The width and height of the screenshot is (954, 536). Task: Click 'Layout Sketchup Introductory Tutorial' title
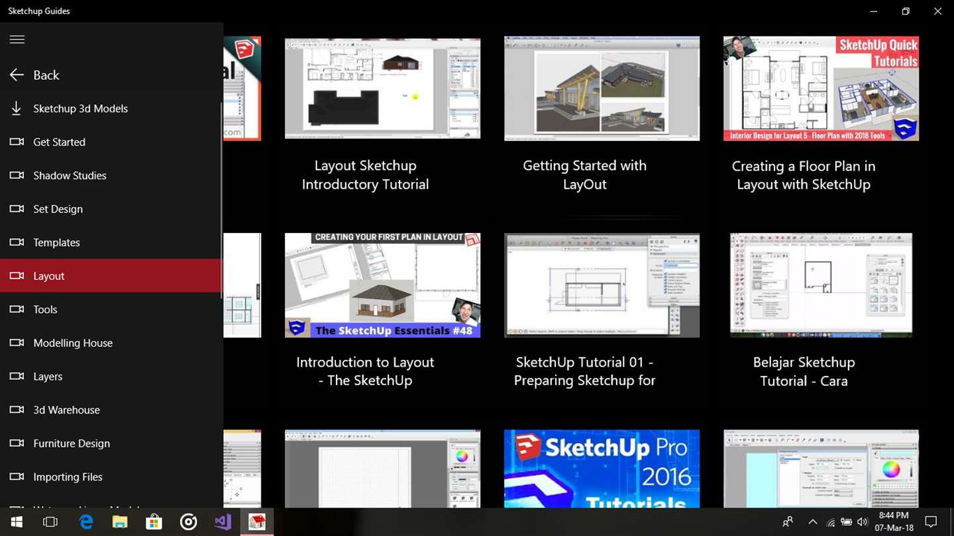[365, 175]
